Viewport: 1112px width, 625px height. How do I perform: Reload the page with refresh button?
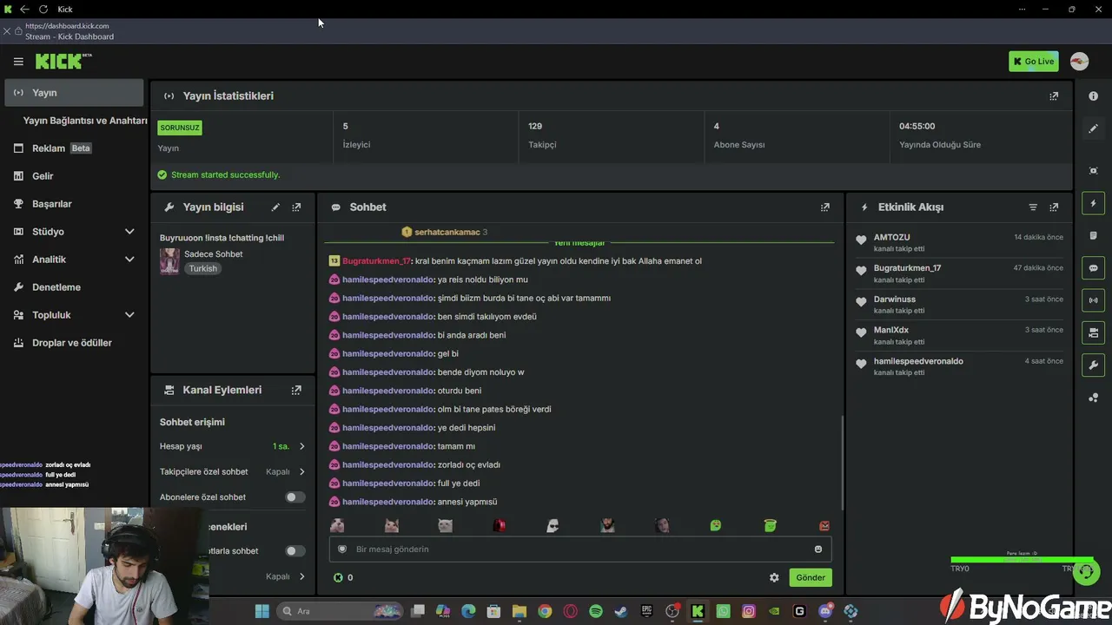[x=43, y=10]
